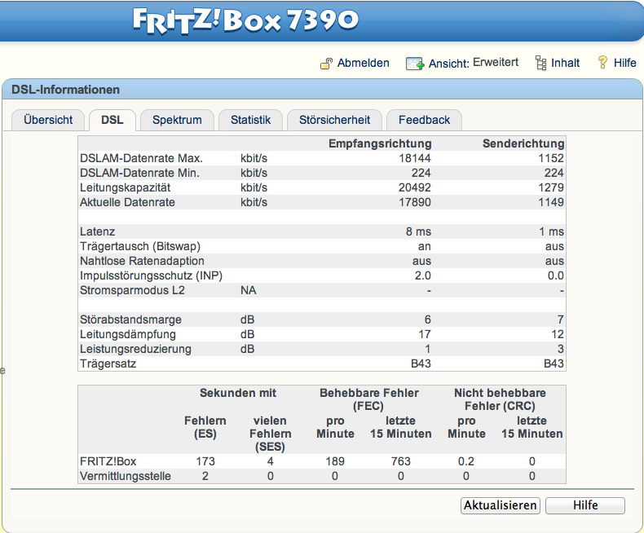This screenshot has width=644, height=533.
Task: Click FEC last 15 minutes value 763
Action: 401,461
